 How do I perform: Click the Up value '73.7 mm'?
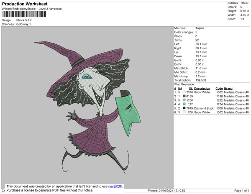201,52
